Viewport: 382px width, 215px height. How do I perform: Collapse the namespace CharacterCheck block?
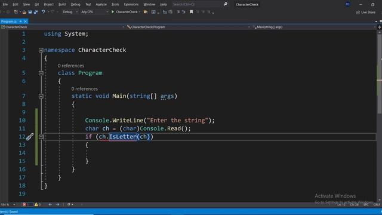(41, 50)
